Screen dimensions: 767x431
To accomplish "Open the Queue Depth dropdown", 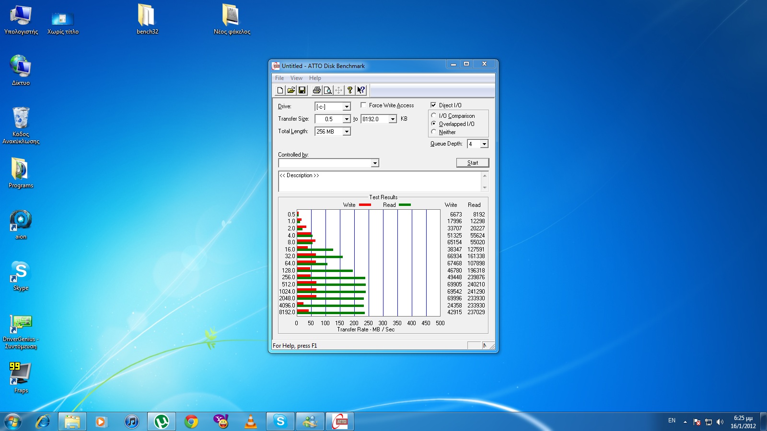I will [484, 144].
